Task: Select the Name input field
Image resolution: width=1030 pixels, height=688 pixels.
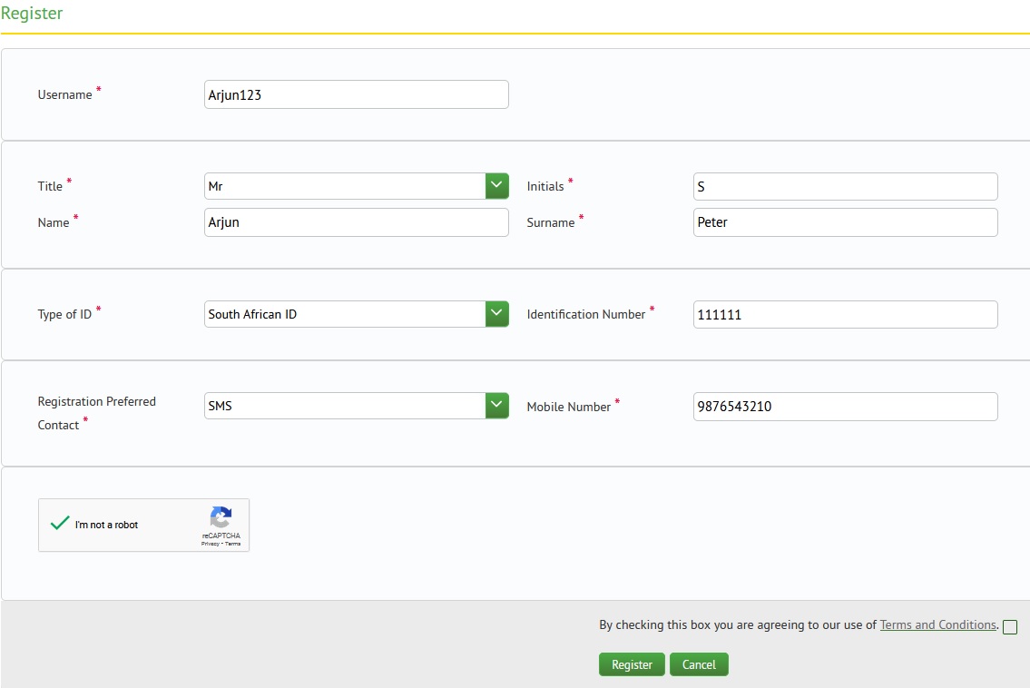Action: [356, 222]
